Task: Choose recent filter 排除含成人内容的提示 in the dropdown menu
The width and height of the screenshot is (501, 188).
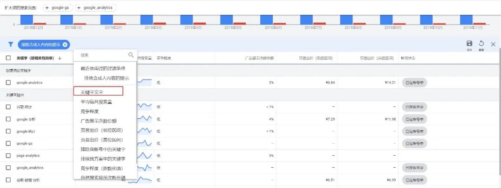Action: [106, 78]
